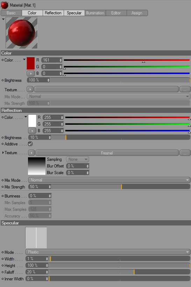
Task: Open the Reflection Mix Mode Normal dropdown
Action: (x=109, y=180)
